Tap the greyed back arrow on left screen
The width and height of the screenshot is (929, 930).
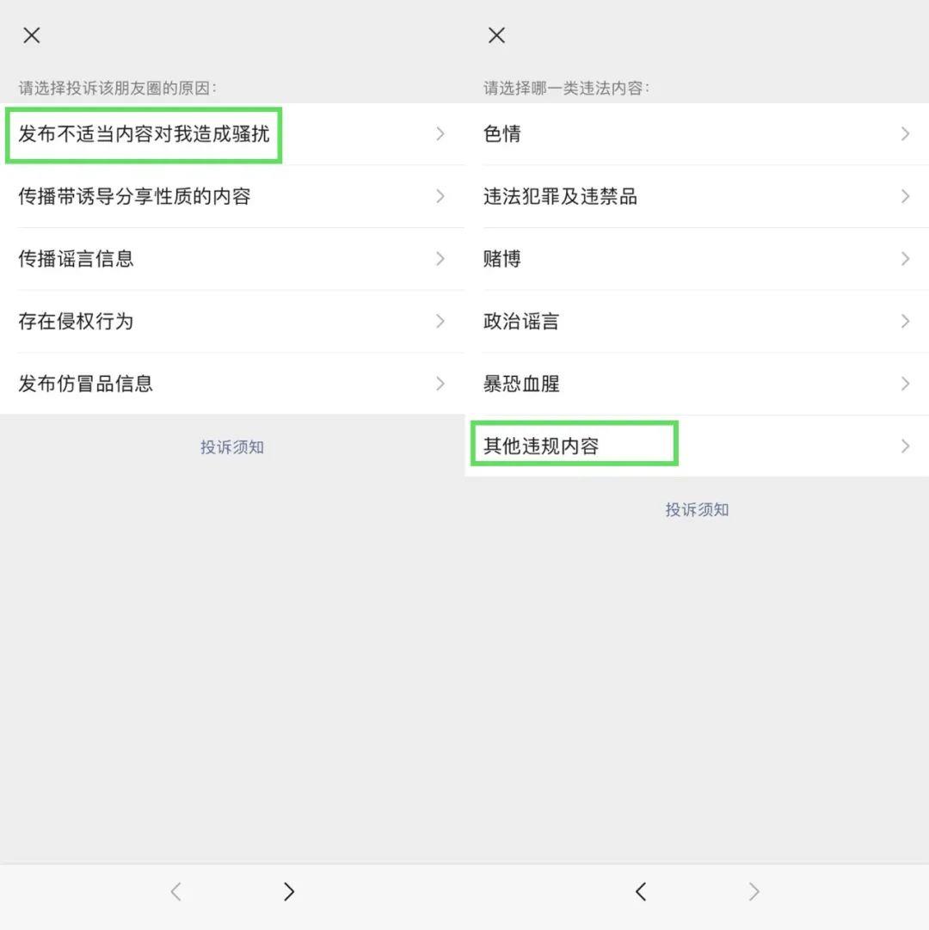[175, 892]
